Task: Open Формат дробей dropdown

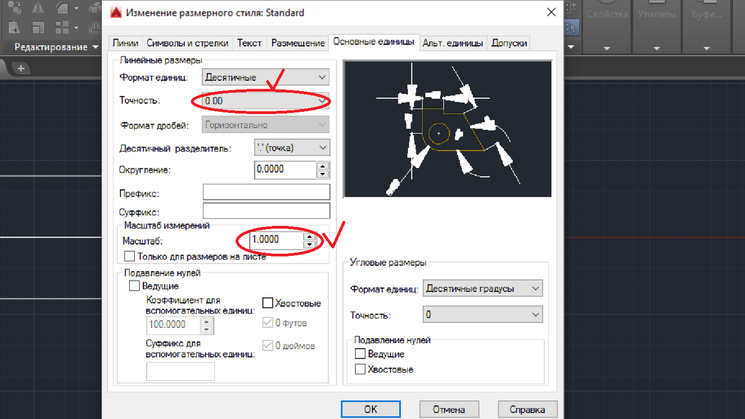Action: (x=266, y=125)
